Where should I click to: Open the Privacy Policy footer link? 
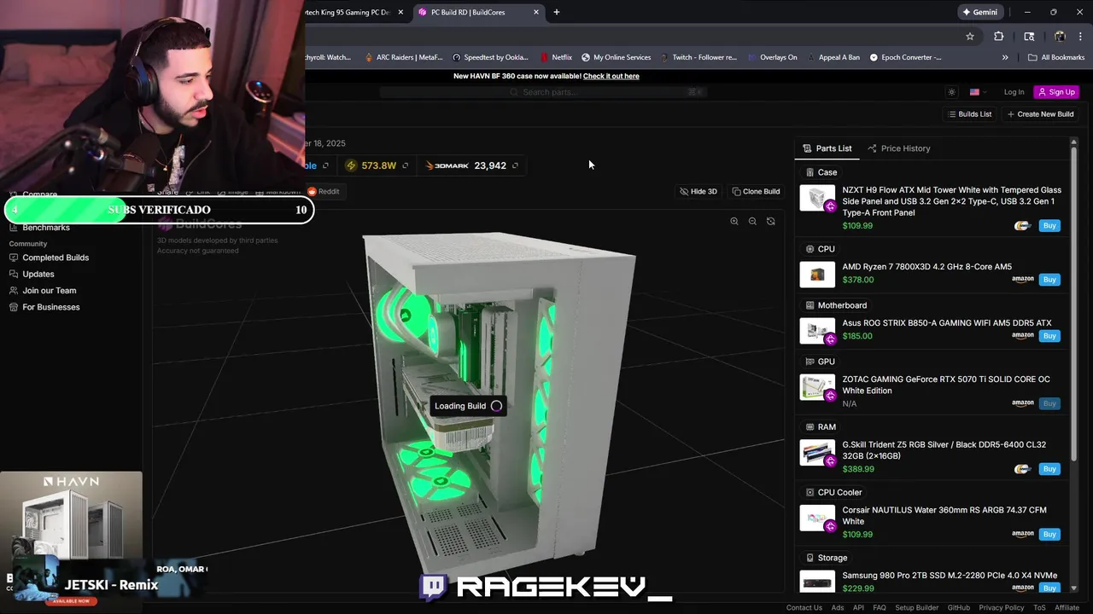[1002, 608]
